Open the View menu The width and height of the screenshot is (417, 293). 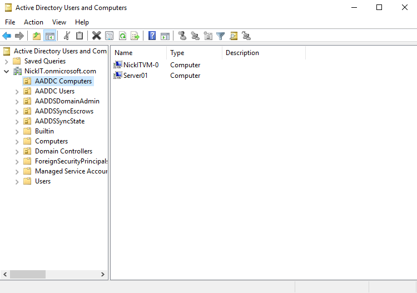click(59, 22)
